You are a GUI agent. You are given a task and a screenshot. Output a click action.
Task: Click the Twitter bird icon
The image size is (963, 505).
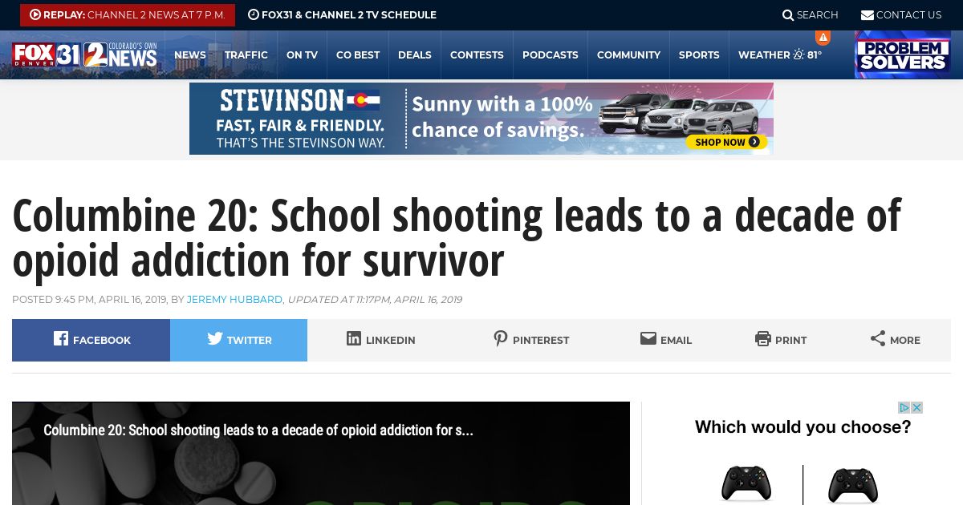click(x=215, y=338)
